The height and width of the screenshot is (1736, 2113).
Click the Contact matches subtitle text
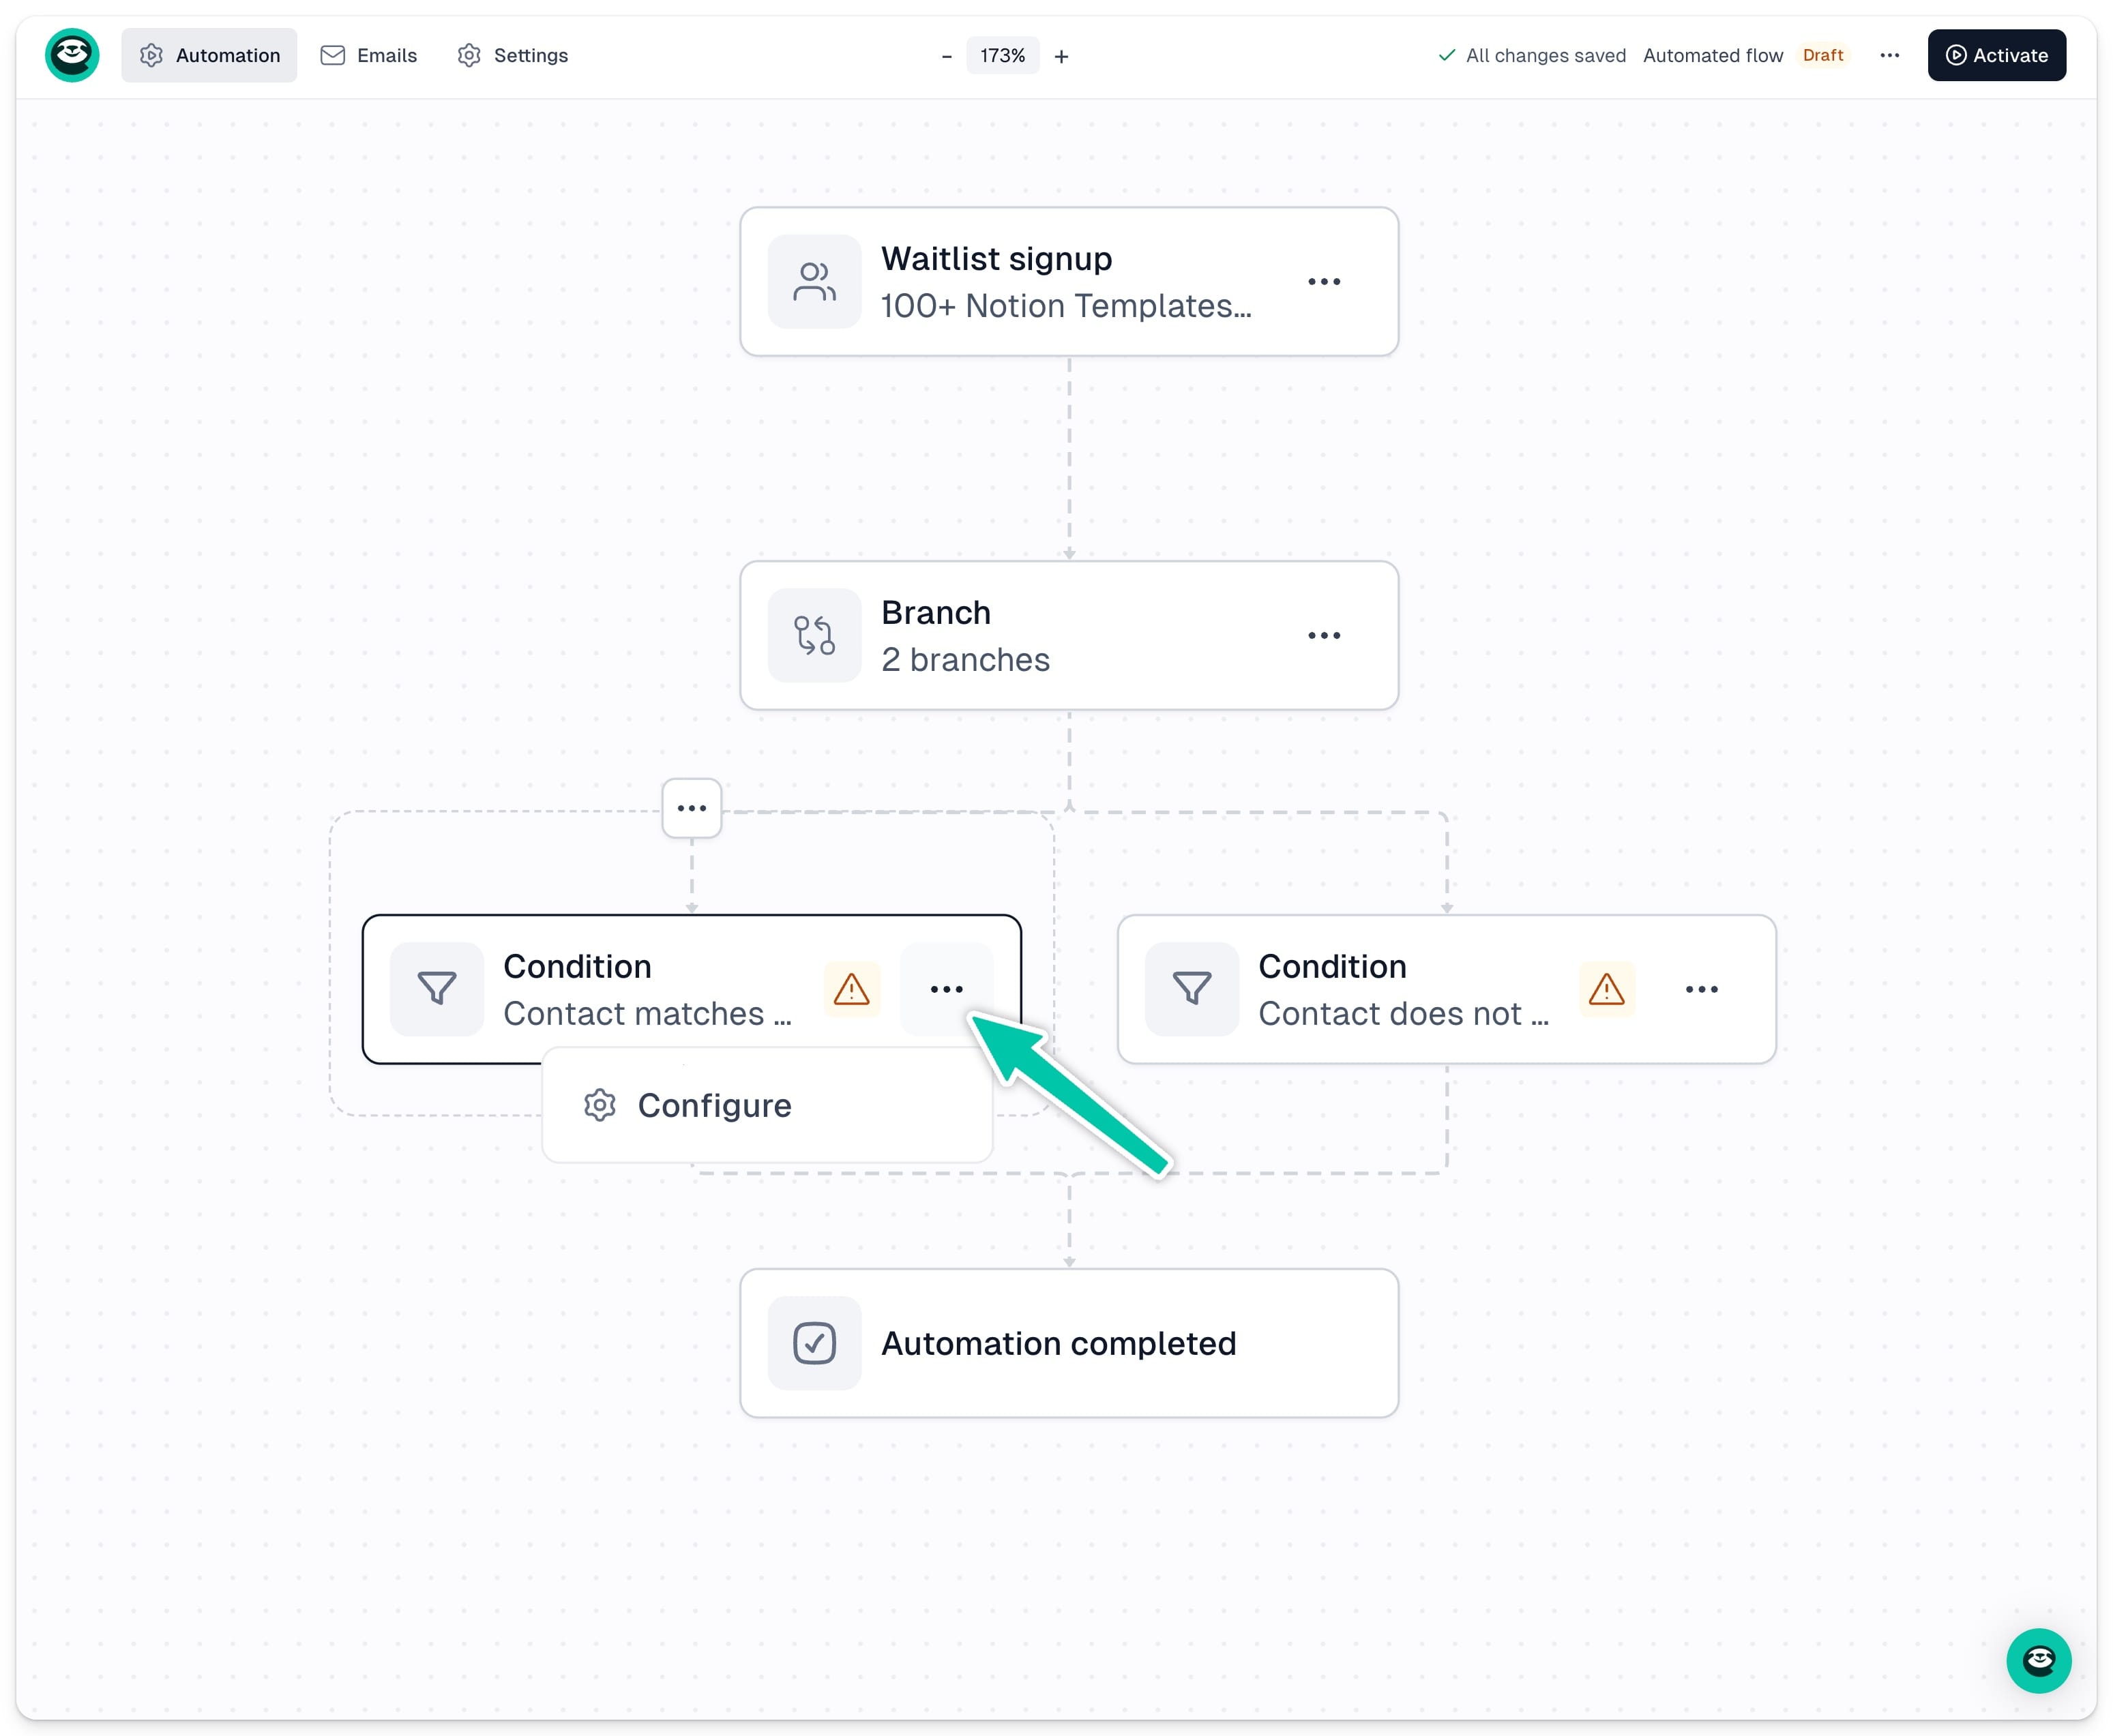tap(647, 1014)
